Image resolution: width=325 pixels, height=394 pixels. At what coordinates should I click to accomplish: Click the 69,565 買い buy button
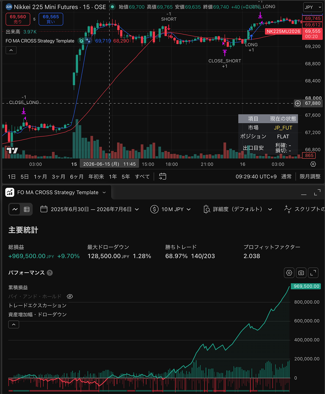click(51, 19)
